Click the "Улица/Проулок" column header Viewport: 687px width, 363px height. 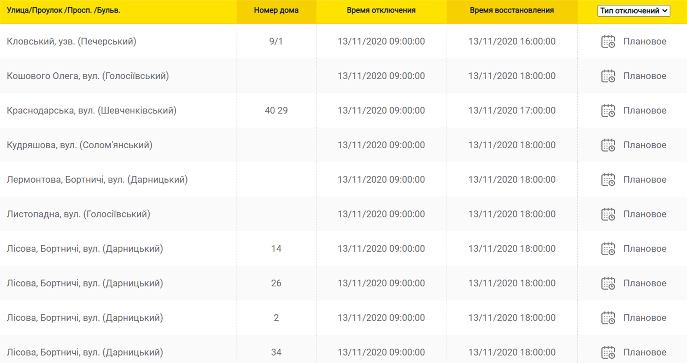(64, 10)
